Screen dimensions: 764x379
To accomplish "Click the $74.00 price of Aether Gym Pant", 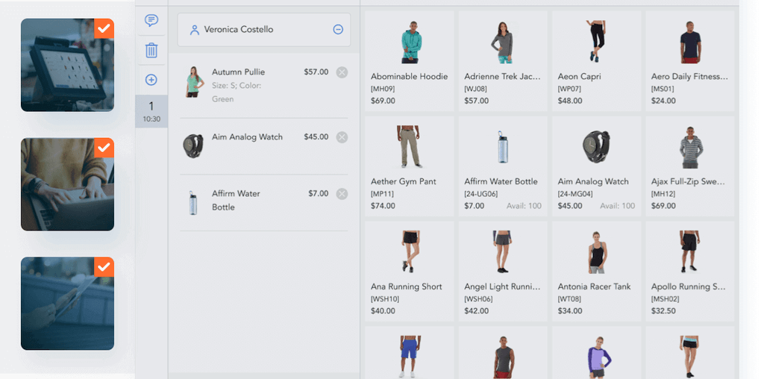I will tap(383, 206).
